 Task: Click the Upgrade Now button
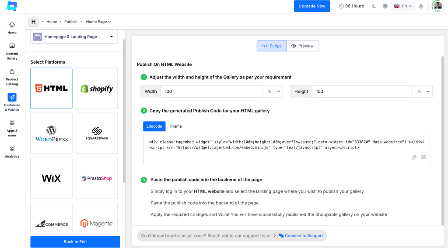312,6
